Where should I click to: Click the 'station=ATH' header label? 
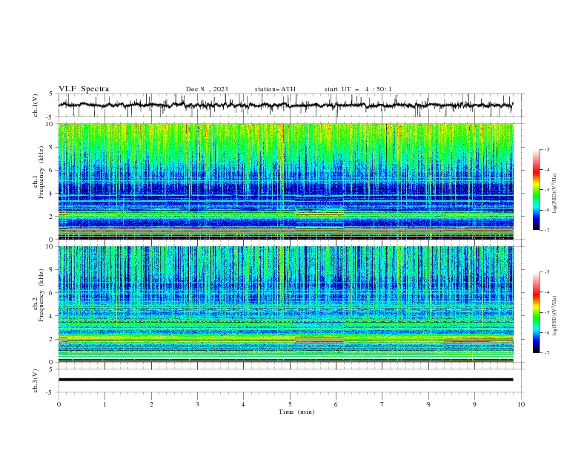pos(275,89)
